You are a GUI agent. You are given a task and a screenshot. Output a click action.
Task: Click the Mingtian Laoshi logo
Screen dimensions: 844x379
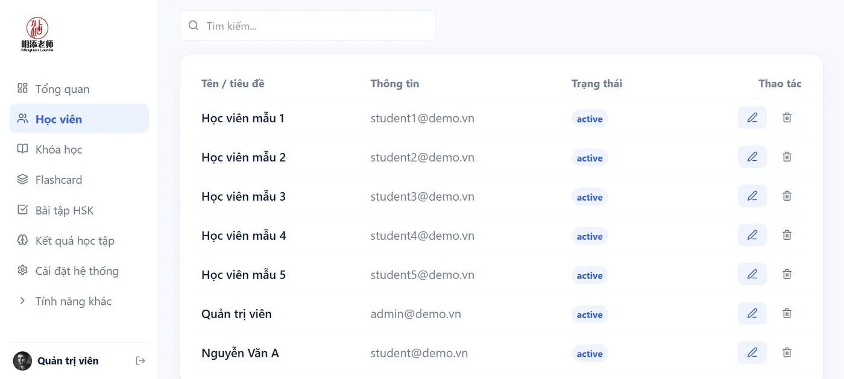tap(37, 34)
